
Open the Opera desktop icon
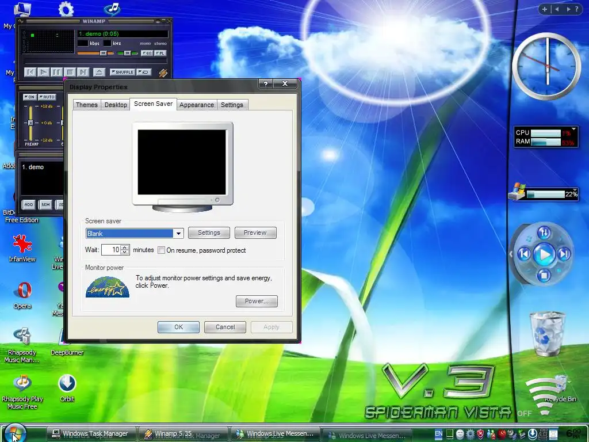pos(22,295)
